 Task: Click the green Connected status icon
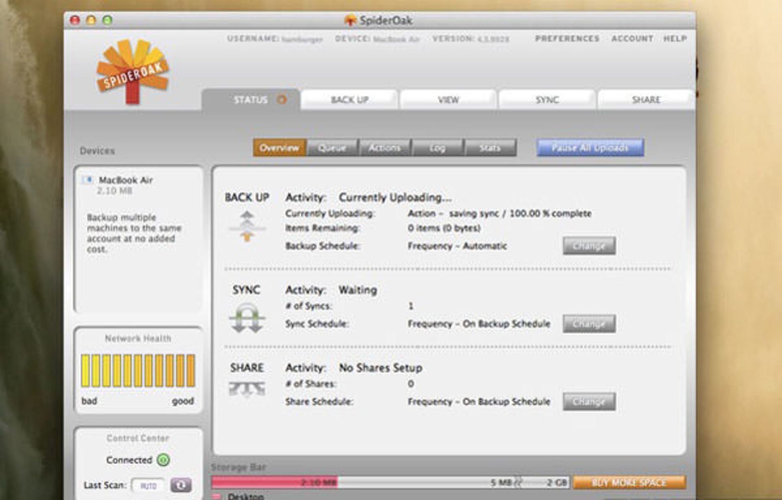[163, 460]
